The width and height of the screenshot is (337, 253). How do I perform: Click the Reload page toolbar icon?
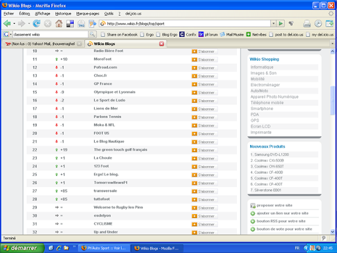point(36,23)
